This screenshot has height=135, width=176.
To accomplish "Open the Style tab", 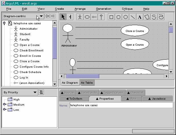I will 132,99.
